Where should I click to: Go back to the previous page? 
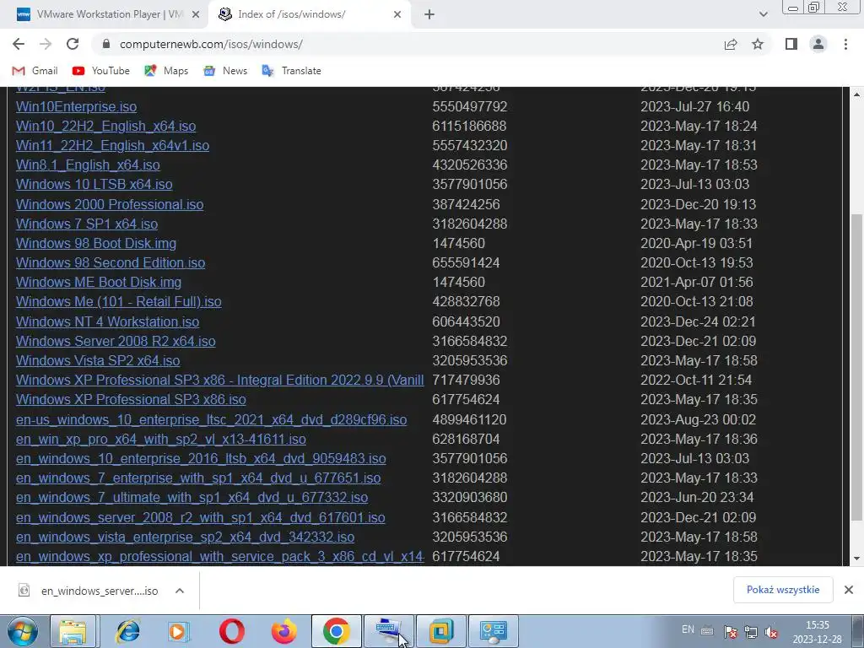pyautogui.click(x=19, y=44)
